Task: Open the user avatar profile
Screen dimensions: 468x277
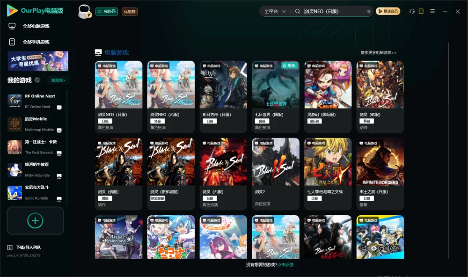Action: coord(84,11)
